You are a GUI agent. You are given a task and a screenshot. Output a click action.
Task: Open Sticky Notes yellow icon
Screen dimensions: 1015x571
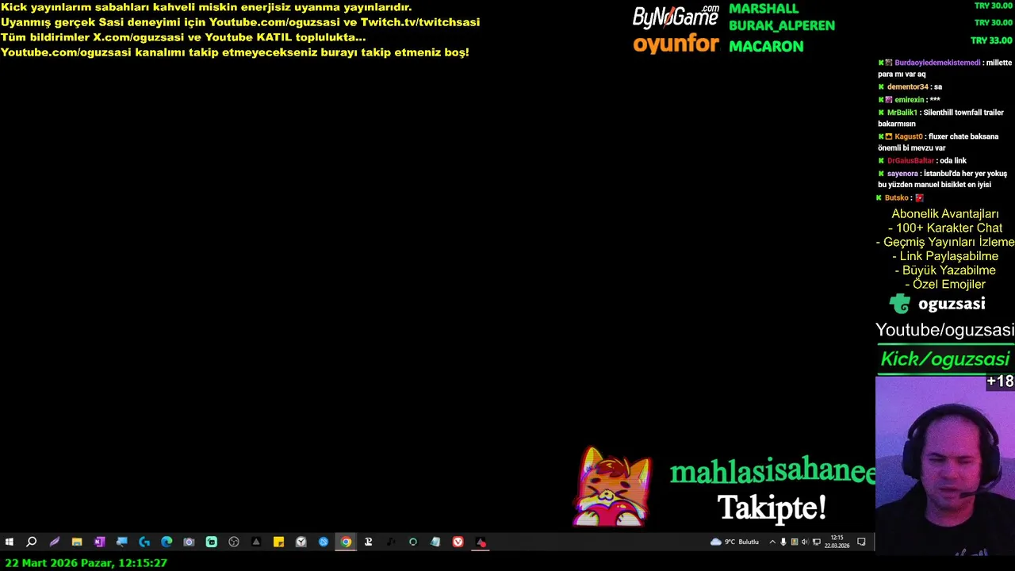pyautogui.click(x=278, y=542)
